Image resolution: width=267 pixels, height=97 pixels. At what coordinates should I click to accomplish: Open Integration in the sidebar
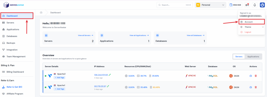[12, 50]
